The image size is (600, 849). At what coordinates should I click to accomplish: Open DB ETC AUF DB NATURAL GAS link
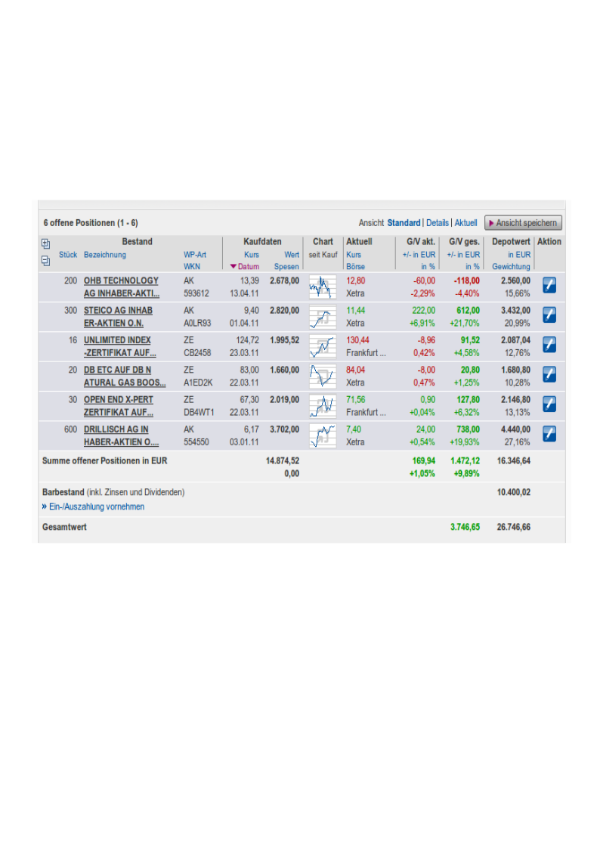click(125, 376)
